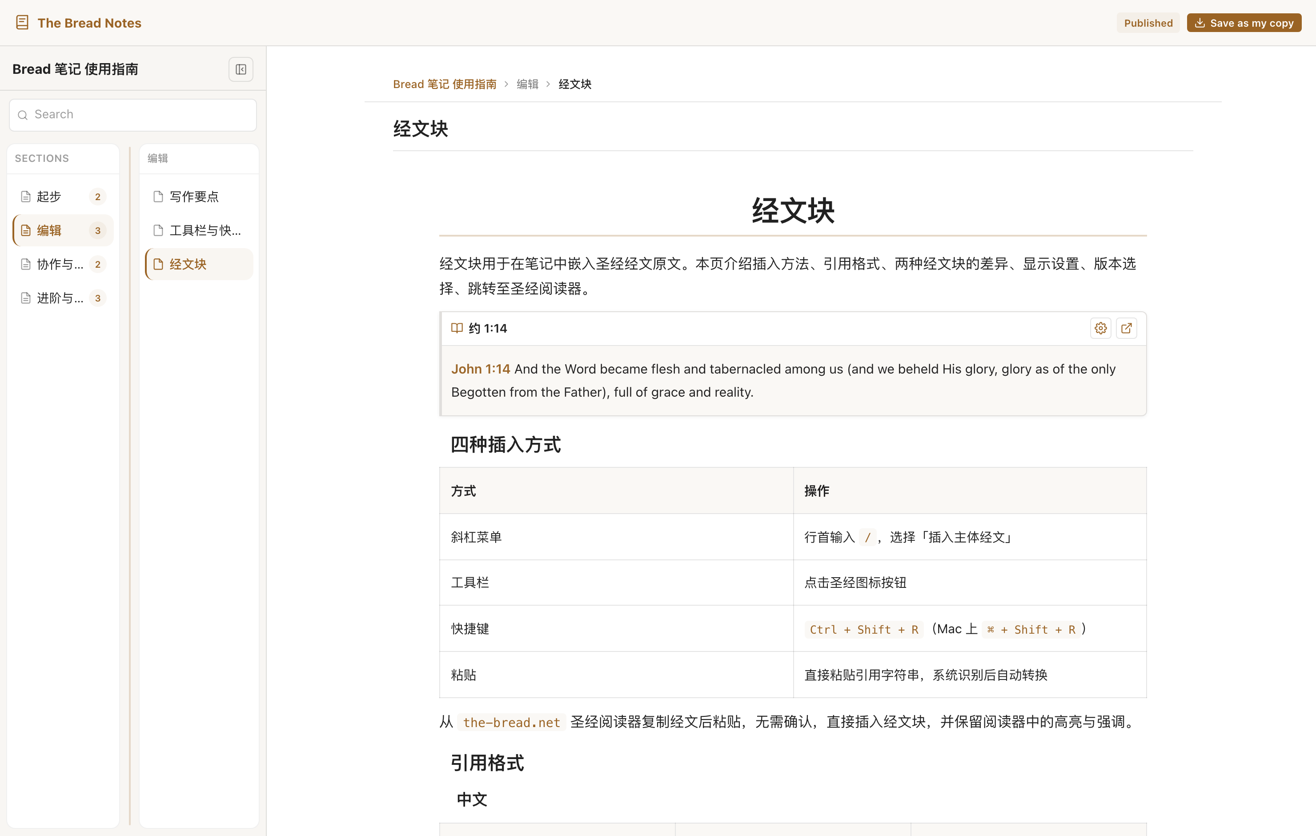Open verse in Bible reader icon

coord(1126,328)
